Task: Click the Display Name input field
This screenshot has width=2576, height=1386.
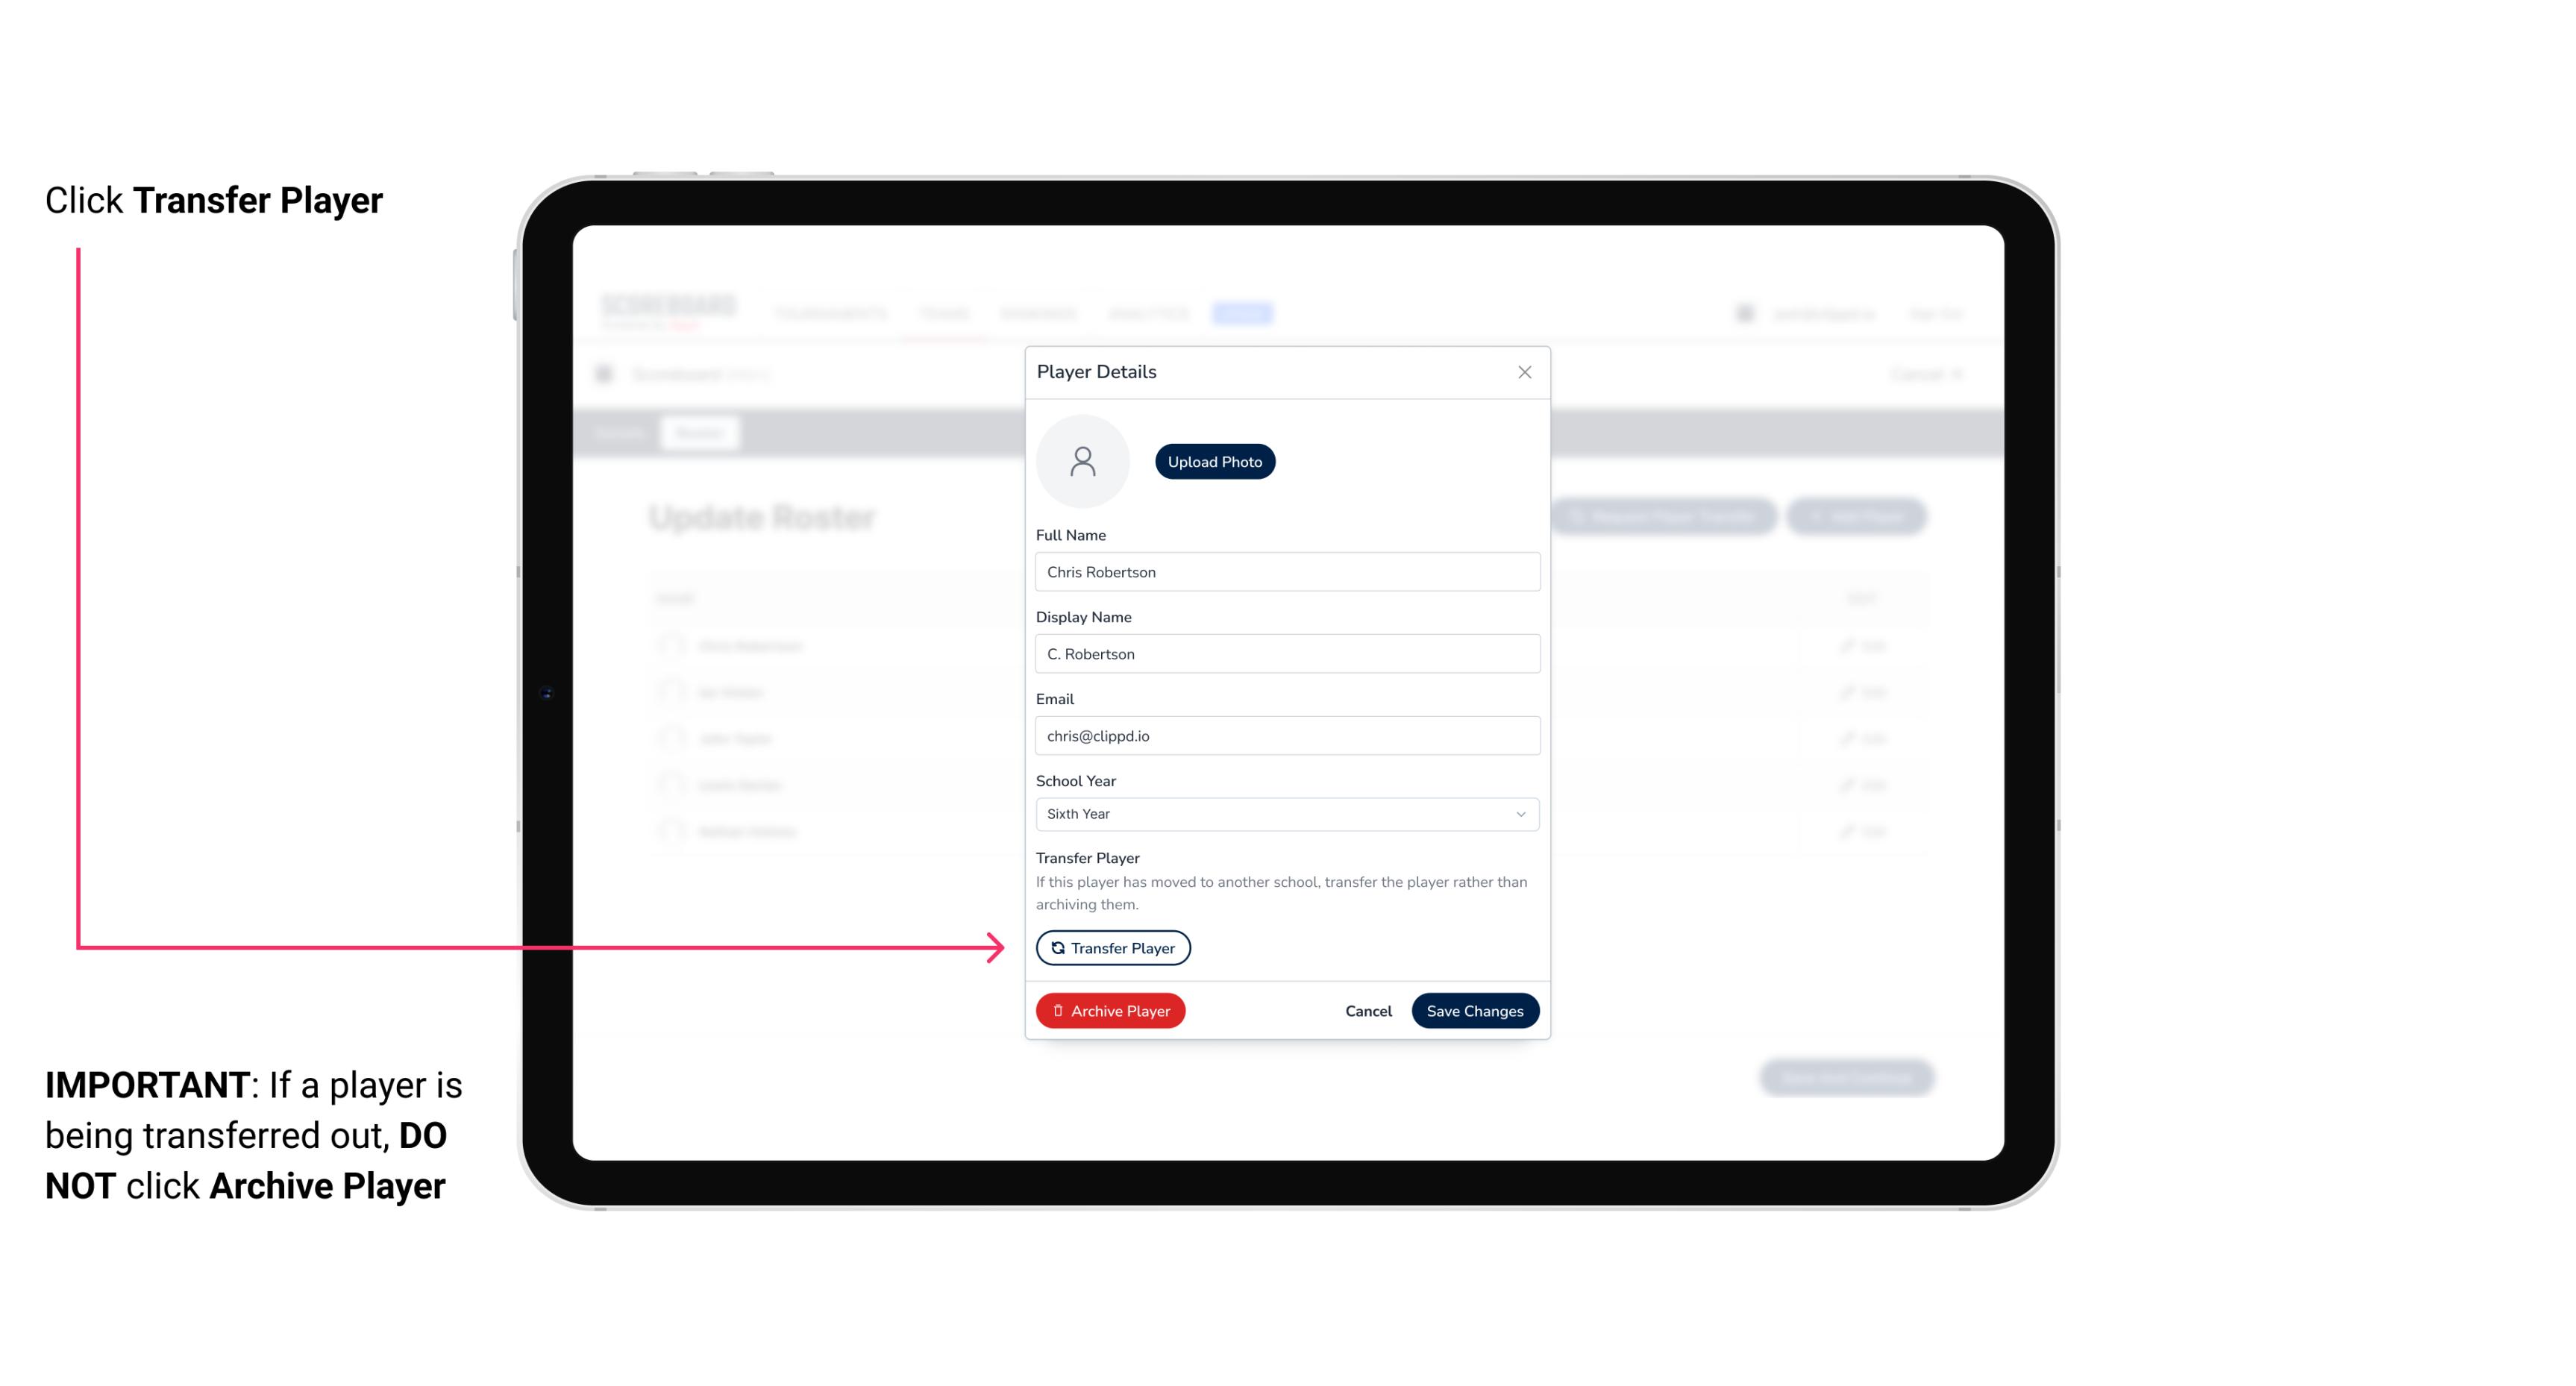Action: pyautogui.click(x=1285, y=653)
